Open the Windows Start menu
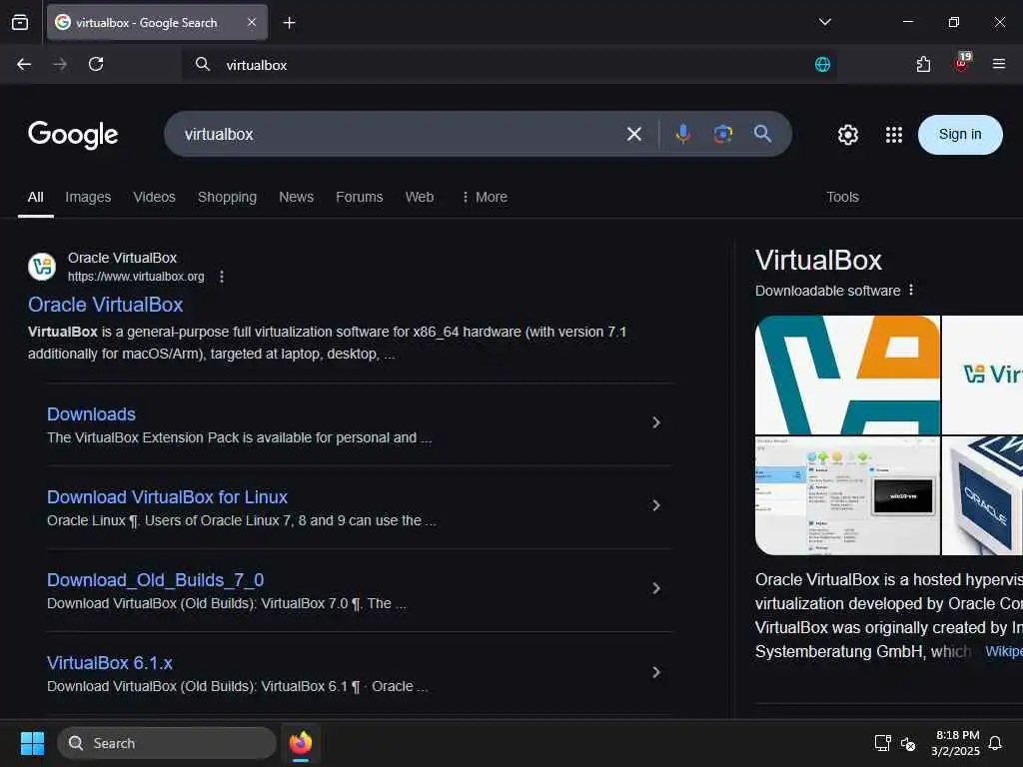Viewport: 1023px width, 767px height. pos(32,743)
